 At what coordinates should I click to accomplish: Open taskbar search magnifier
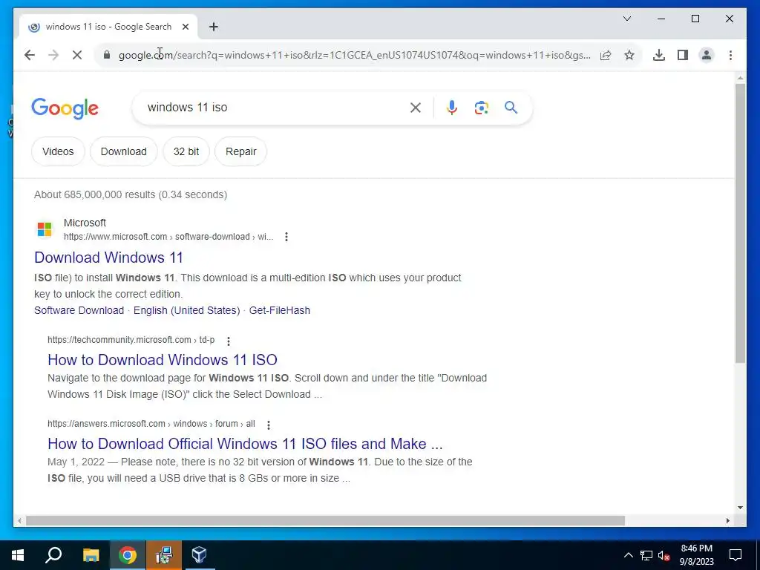[x=53, y=555]
